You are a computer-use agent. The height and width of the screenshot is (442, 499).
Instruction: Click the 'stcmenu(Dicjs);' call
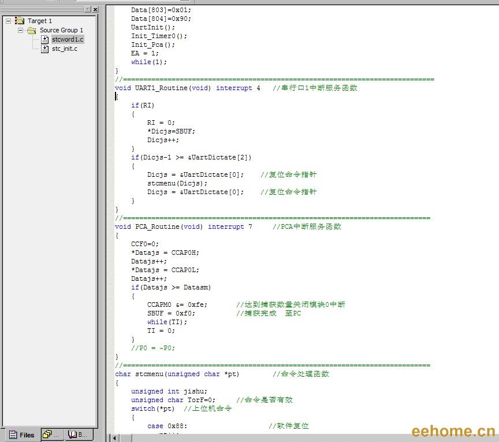pyautogui.click(x=177, y=183)
